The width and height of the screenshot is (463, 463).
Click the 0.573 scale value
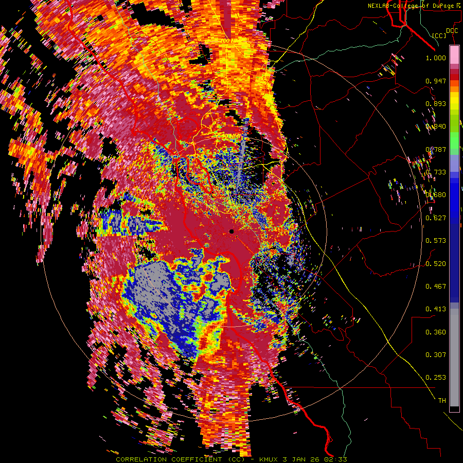pyautogui.click(x=436, y=241)
